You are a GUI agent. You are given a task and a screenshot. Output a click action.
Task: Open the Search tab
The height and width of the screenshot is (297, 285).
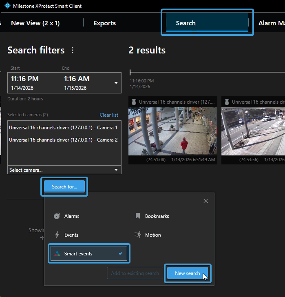tap(207, 22)
